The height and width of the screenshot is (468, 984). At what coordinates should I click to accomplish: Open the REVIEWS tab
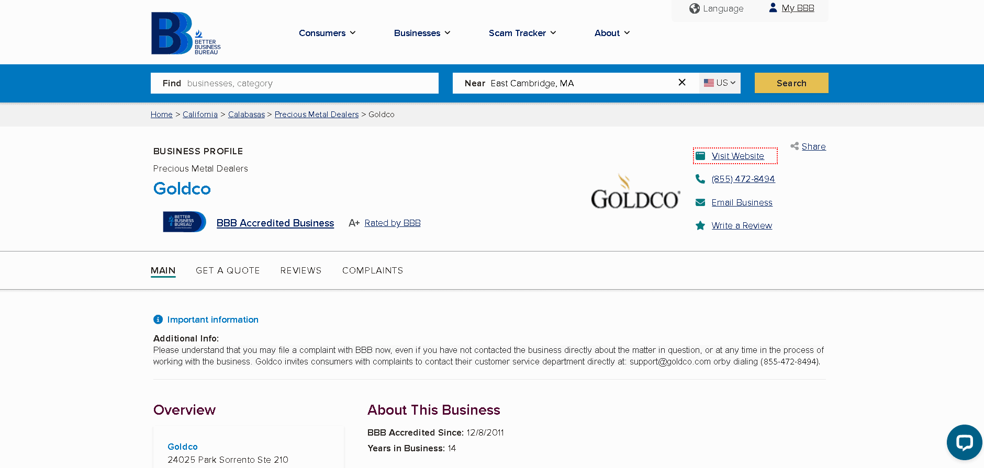click(x=301, y=270)
